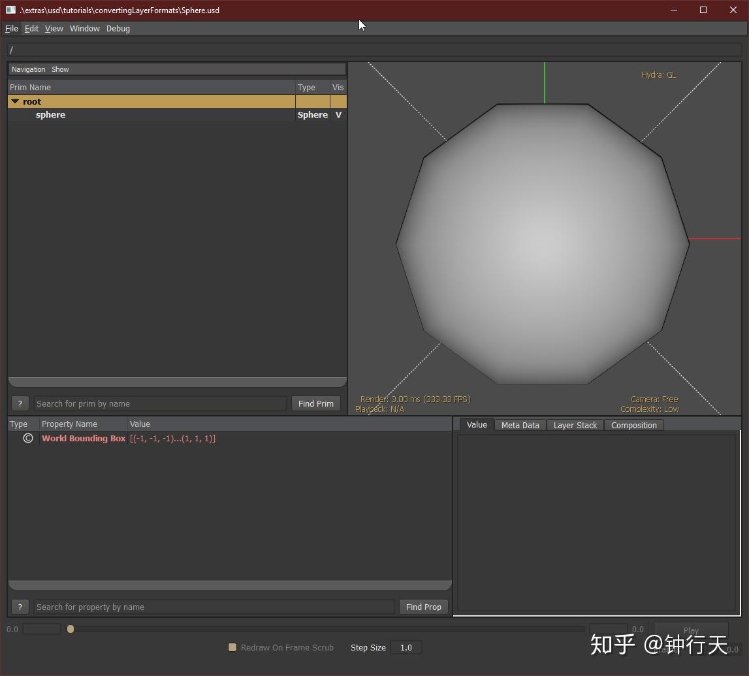Focus the Search for prim by name field

click(160, 403)
